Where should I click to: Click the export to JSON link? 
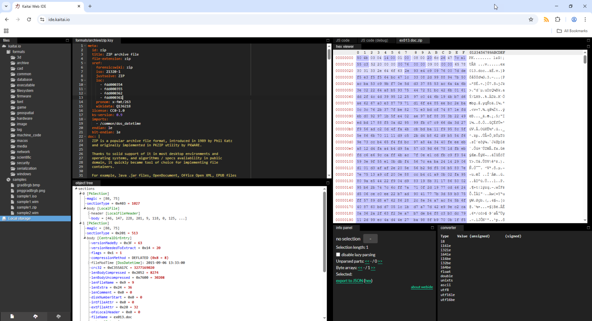[349, 281]
